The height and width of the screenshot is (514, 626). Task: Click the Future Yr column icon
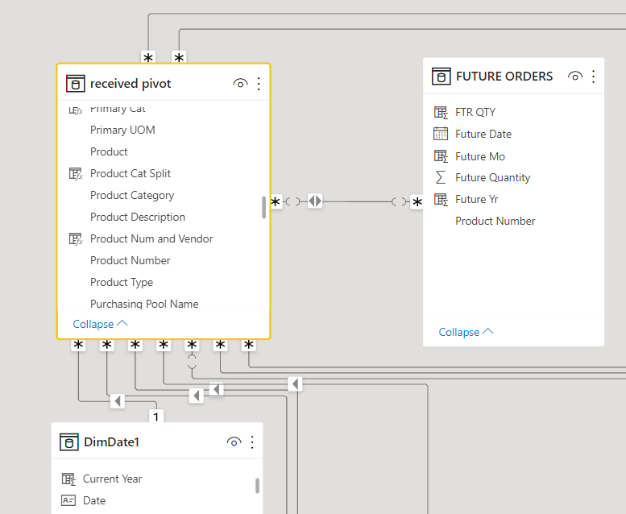coord(441,199)
